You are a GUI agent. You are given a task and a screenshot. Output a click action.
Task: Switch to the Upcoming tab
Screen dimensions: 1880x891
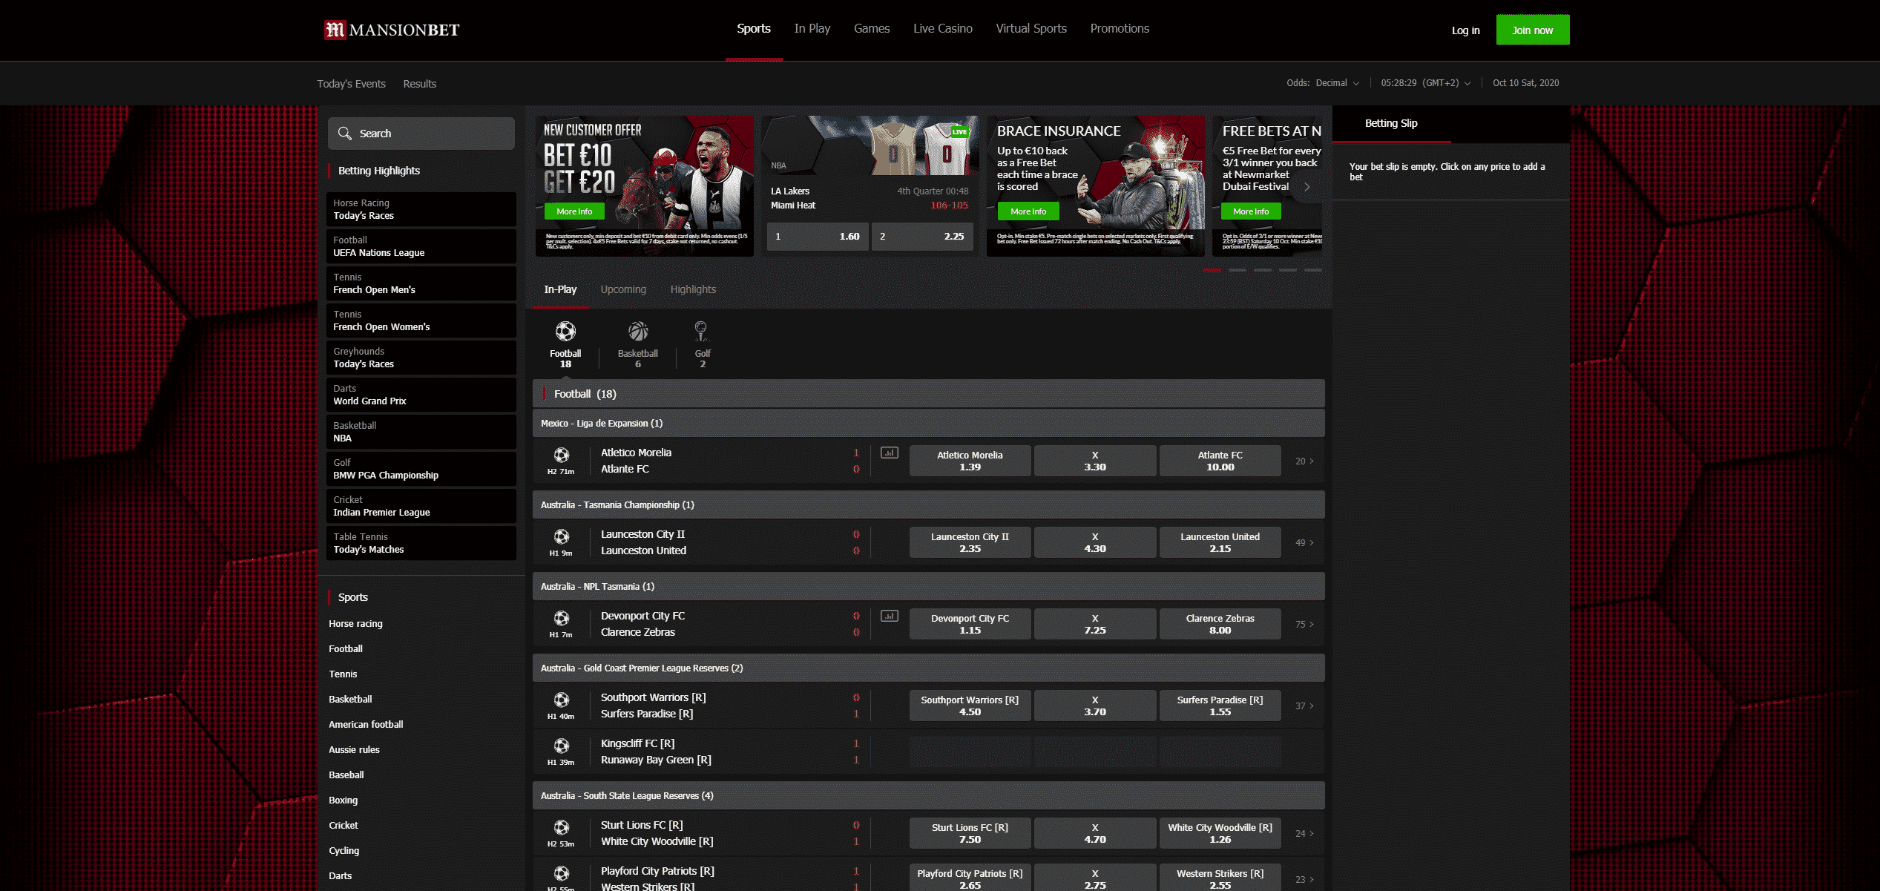[x=623, y=289]
